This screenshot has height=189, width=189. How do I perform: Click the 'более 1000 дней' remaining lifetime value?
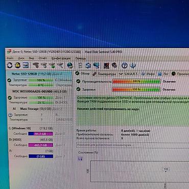[x=135, y=134]
